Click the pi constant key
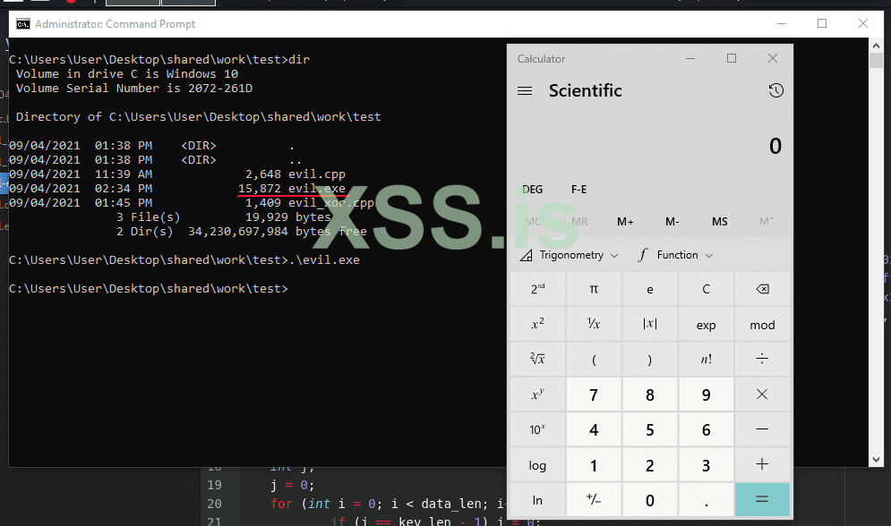Image resolution: width=891 pixels, height=526 pixels. pyautogui.click(x=594, y=289)
